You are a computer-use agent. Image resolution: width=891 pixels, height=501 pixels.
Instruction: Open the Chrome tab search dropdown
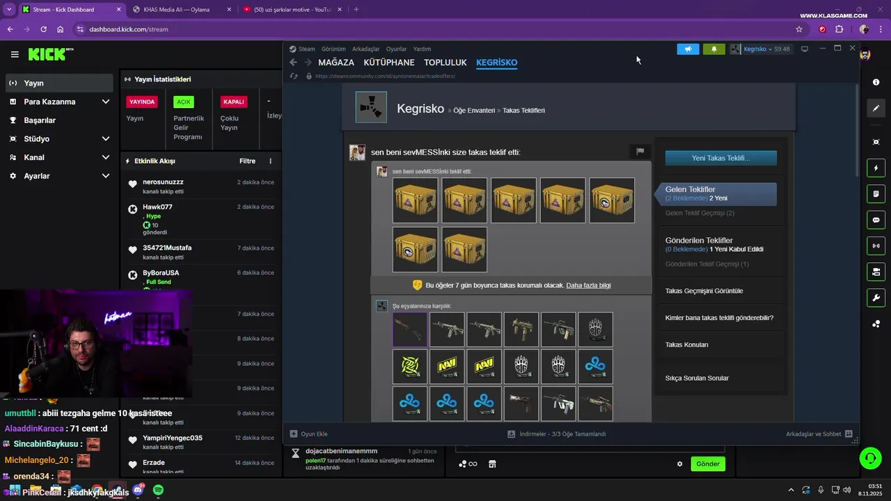[x=9, y=10]
